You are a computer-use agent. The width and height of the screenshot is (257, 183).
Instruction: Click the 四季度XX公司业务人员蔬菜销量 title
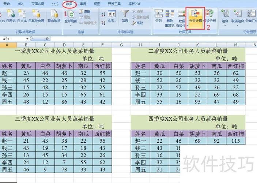click(x=188, y=119)
